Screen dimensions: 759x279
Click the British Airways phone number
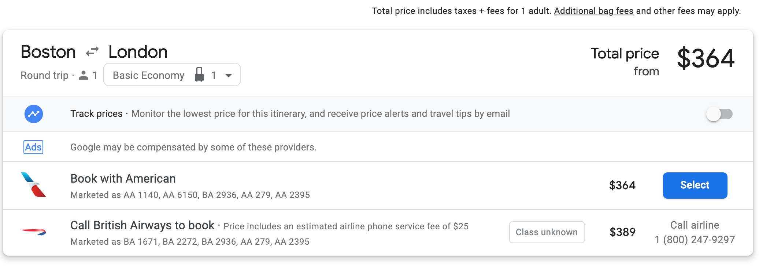tap(695, 240)
